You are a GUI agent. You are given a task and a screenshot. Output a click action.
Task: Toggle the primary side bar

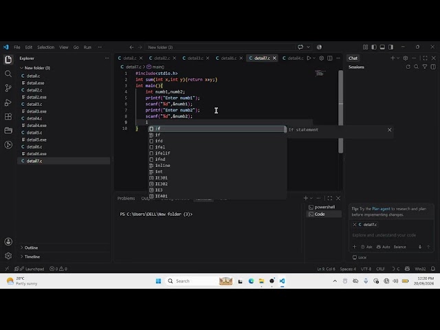[374, 47]
